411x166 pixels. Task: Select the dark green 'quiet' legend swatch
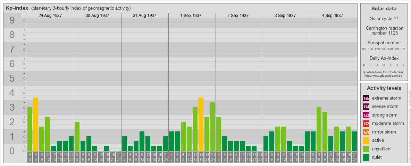[x=366, y=157]
